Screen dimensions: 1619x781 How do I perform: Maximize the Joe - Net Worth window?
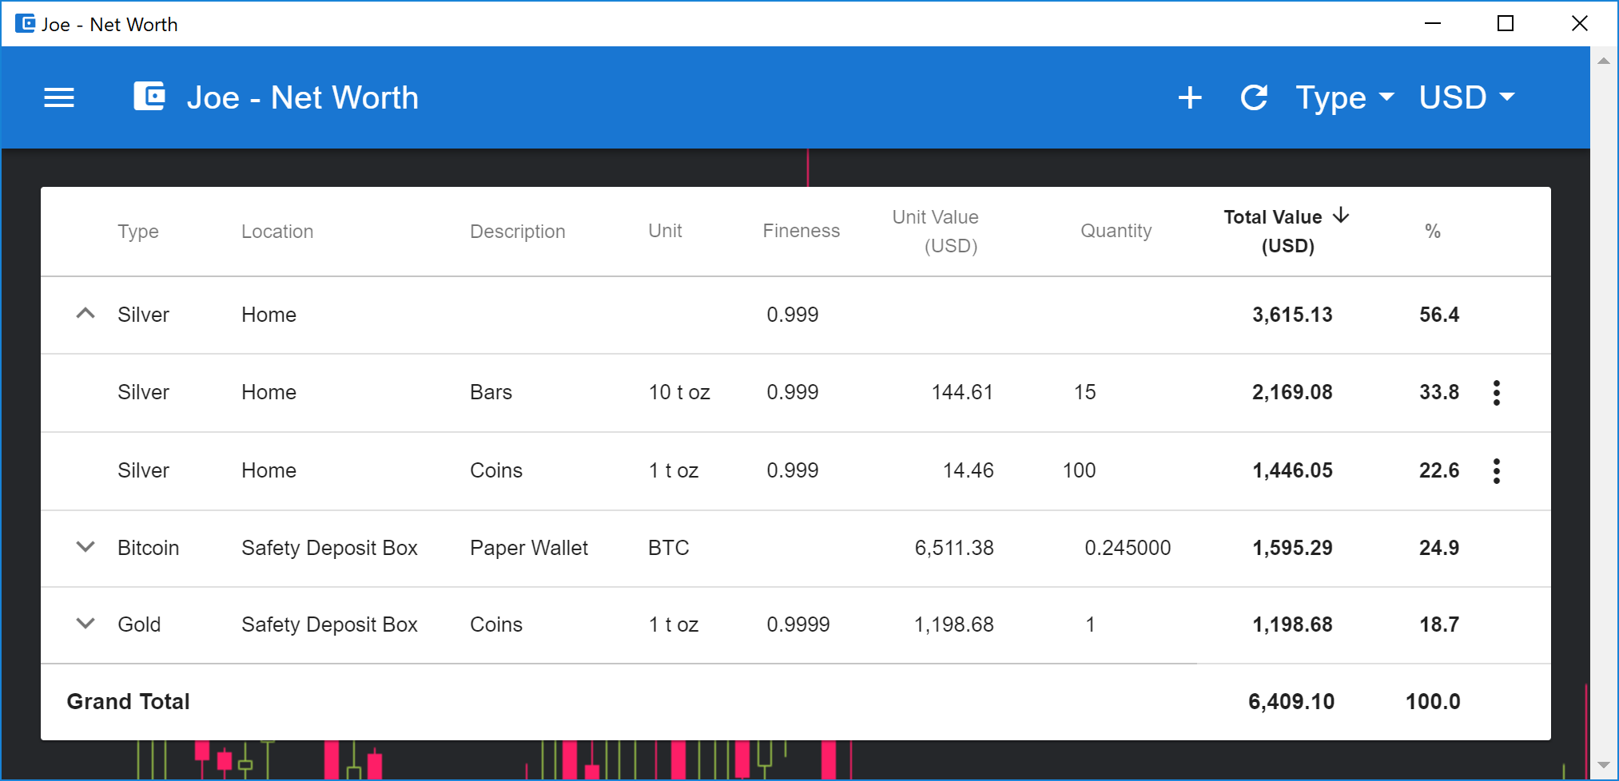[1506, 23]
